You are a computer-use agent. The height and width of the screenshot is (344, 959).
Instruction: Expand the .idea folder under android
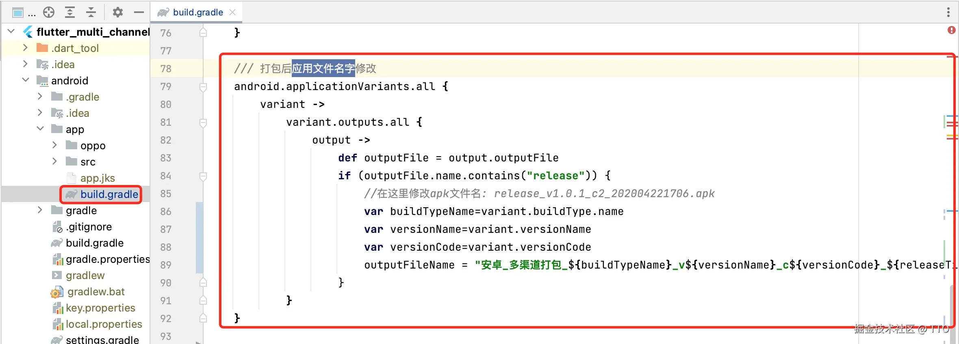click(x=40, y=112)
